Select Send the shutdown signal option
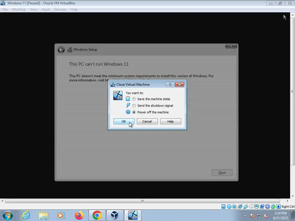This screenshot has width=295, height=221. pyautogui.click(x=153, y=106)
